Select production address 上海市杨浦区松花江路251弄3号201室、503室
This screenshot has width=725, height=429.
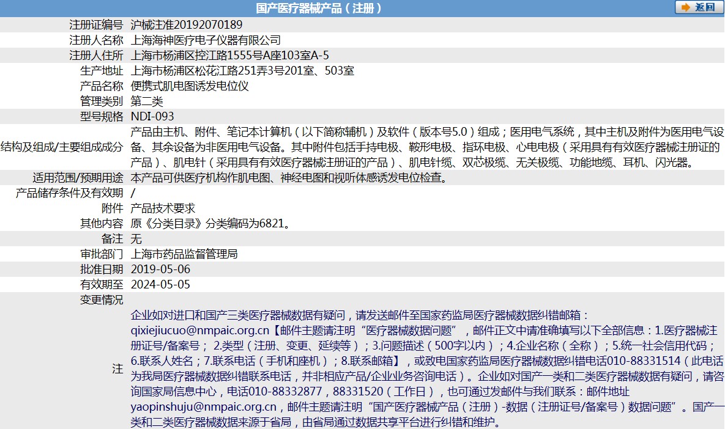tap(242, 71)
